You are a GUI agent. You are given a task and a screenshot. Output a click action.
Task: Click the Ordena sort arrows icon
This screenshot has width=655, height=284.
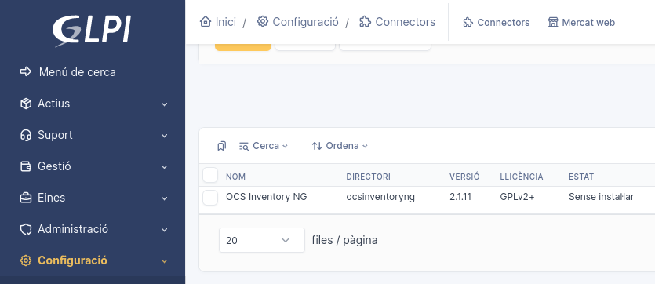coord(317,146)
